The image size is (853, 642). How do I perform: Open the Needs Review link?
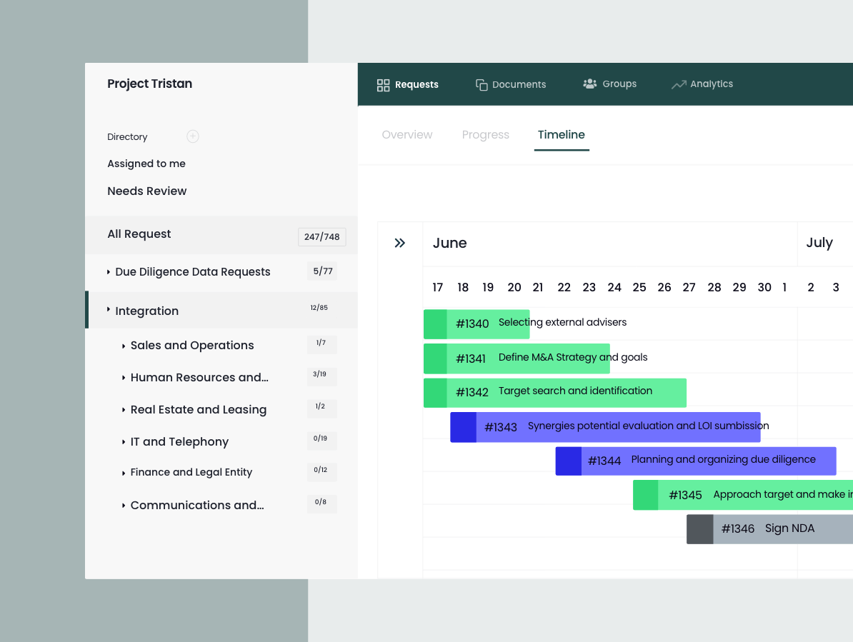click(147, 191)
